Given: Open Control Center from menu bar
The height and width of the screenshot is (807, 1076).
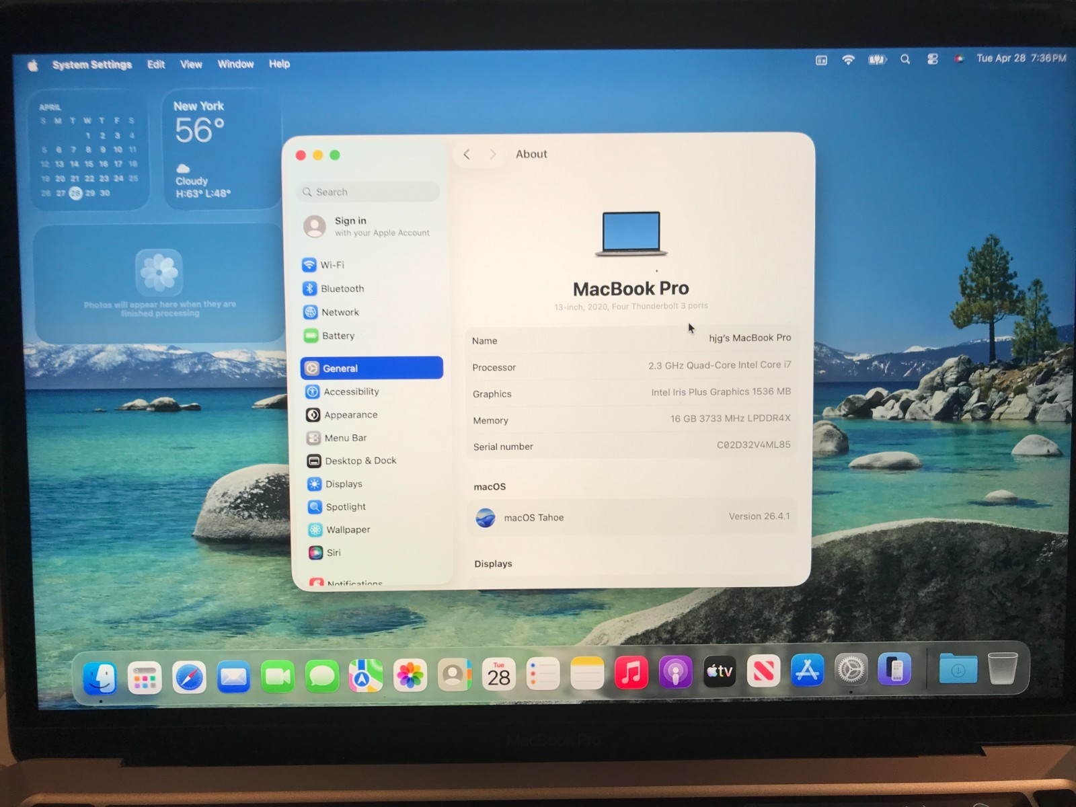Looking at the screenshot, I should pos(932,59).
